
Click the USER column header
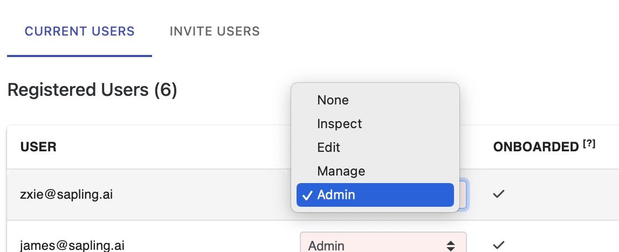[38, 147]
